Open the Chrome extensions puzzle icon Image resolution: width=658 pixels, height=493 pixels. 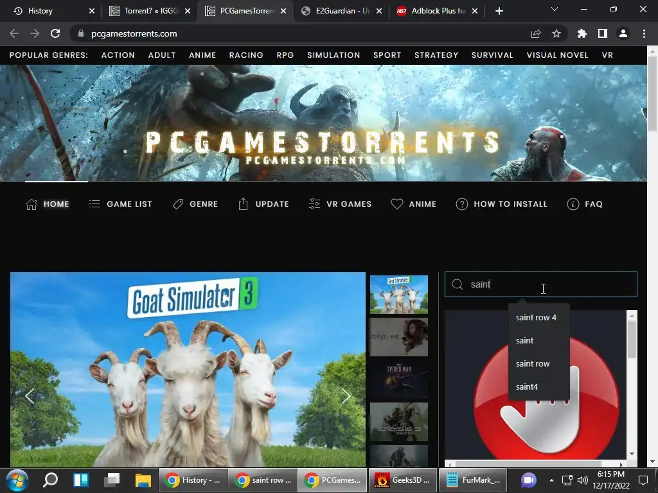[x=582, y=33]
